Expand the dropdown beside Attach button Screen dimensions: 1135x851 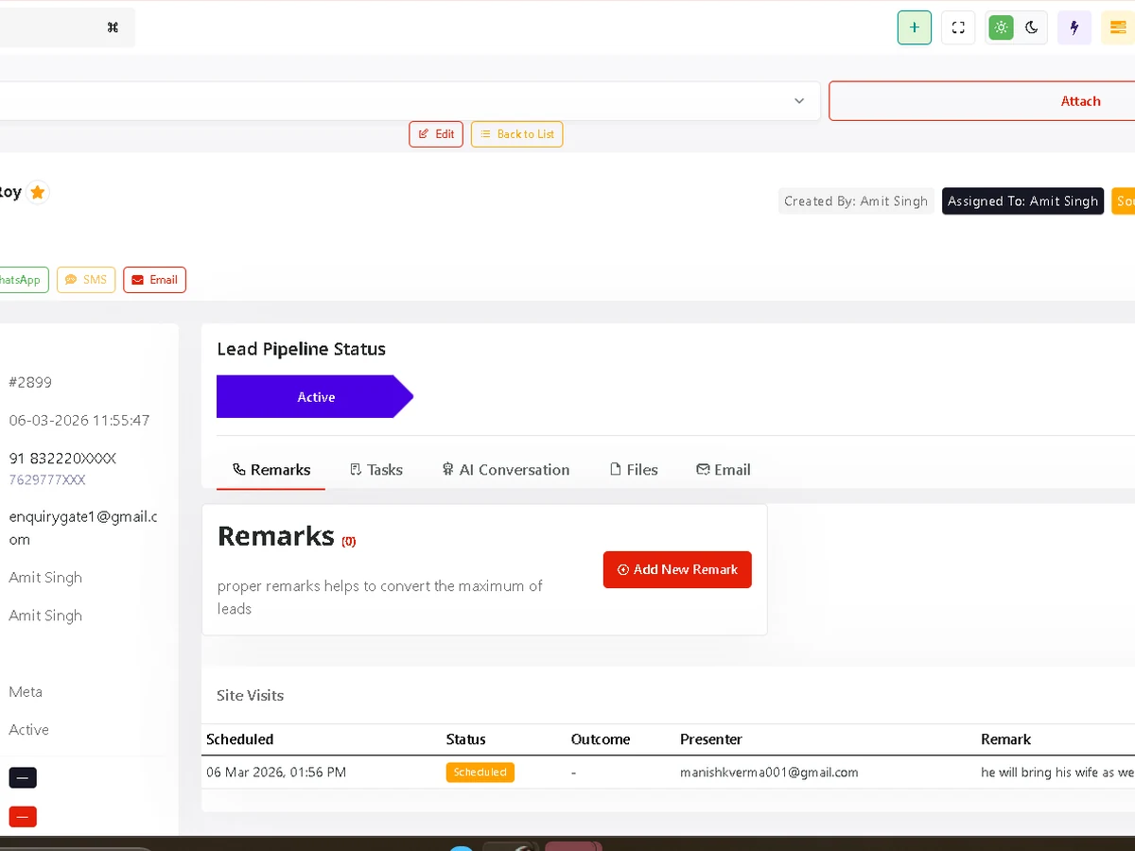(798, 101)
